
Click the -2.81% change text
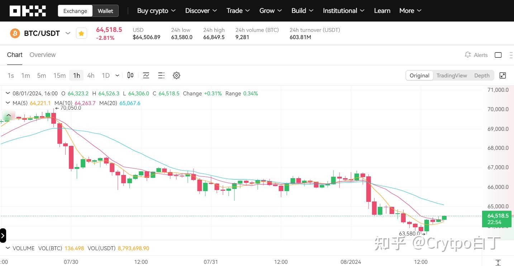pyautogui.click(x=105, y=38)
